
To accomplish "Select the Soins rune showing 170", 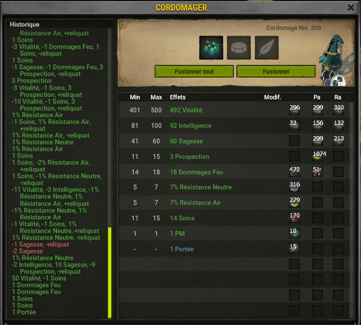I will tap(295, 218).
